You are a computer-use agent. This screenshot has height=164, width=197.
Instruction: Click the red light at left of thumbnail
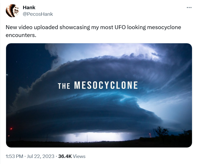coord(11,129)
